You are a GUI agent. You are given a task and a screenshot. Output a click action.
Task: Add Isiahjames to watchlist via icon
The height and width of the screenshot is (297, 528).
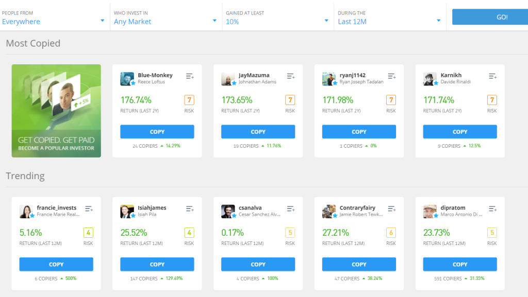190,209
